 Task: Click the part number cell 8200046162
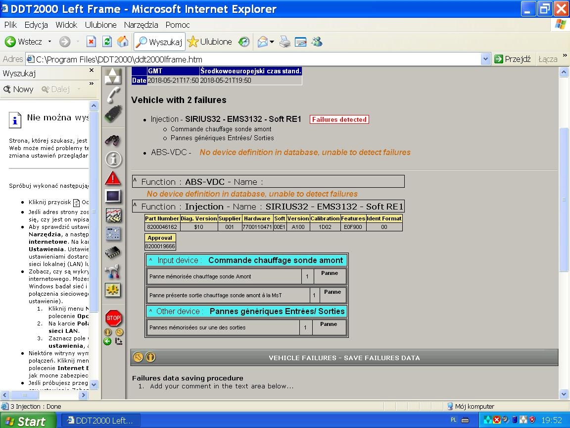click(x=162, y=227)
